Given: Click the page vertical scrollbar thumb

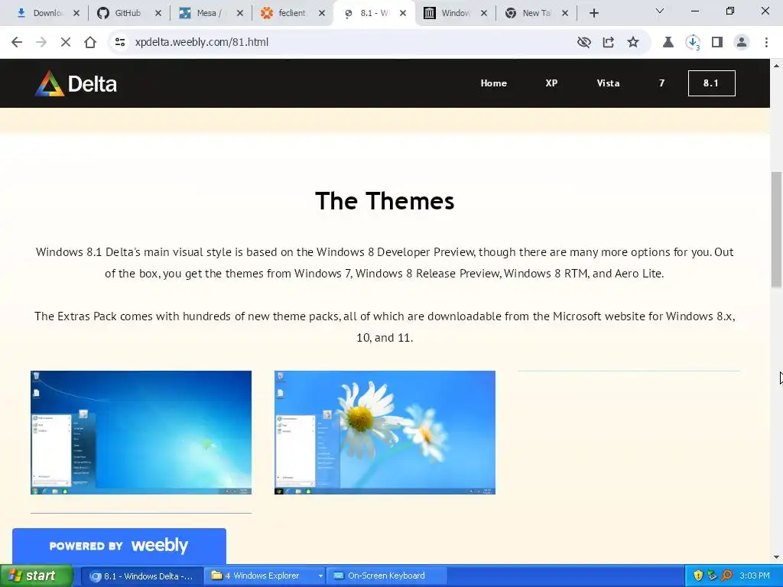Looking at the screenshot, I should click(x=776, y=229).
